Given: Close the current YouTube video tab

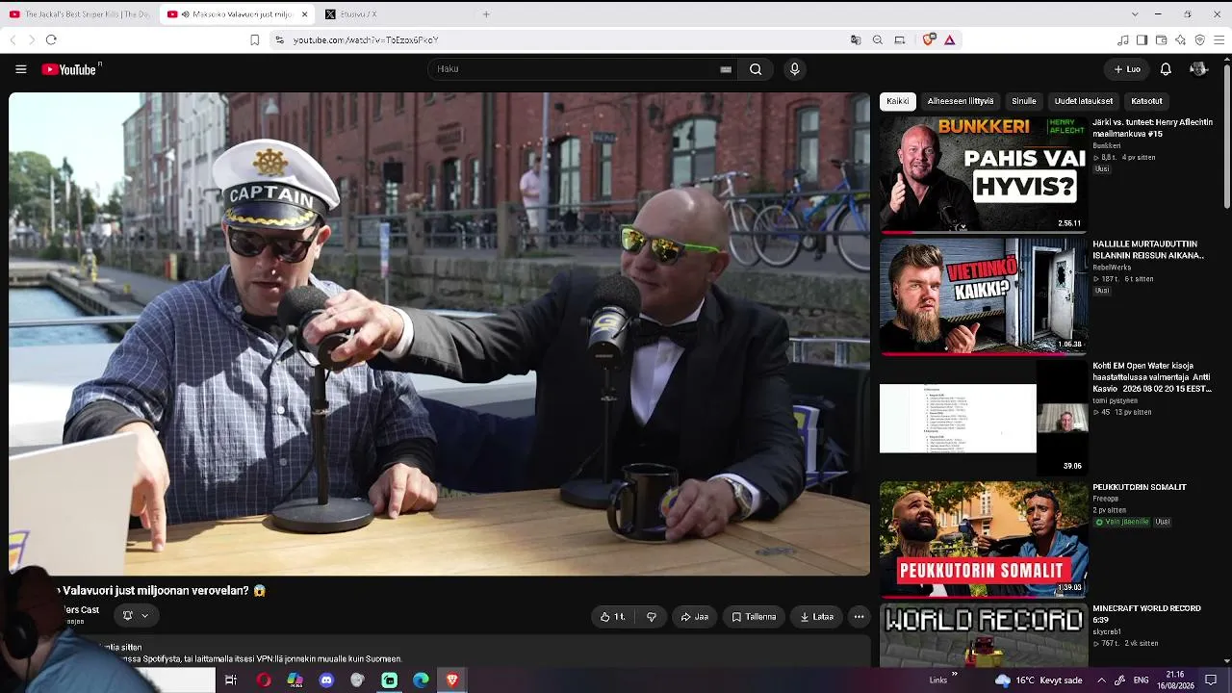Looking at the screenshot, I should tap(304, 14).
